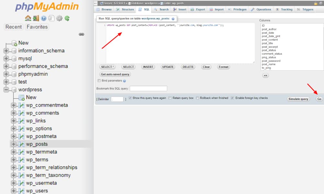The width and height of the screenshot is (324, 194).
Task: Select post_content in Columns list
Action: (270, 40)
